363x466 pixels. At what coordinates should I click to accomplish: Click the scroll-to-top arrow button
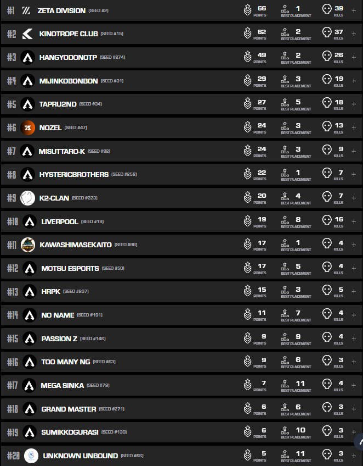click(359, 441)
